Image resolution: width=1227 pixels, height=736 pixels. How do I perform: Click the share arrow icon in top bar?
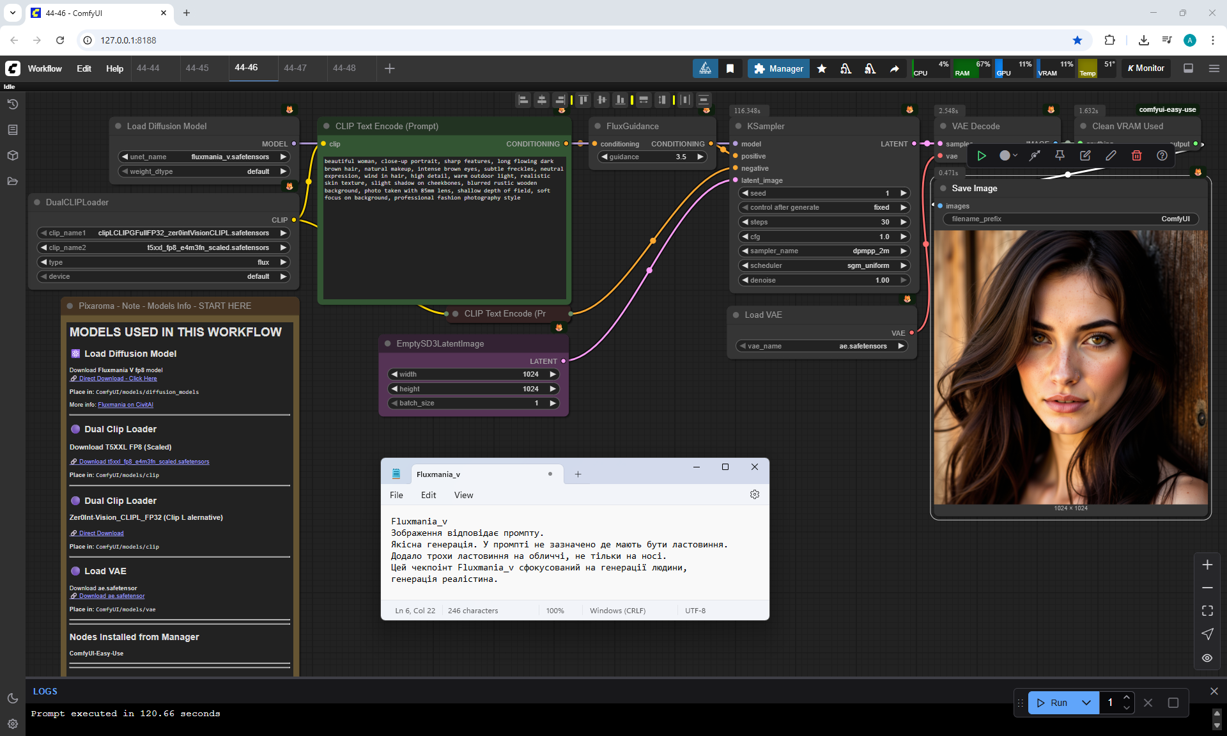894,68
